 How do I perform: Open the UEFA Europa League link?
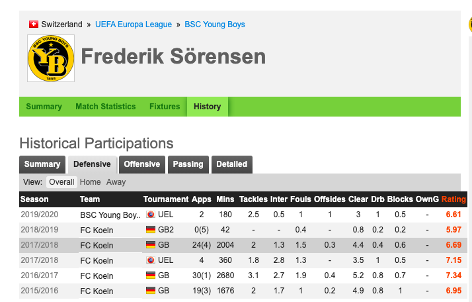tap(134, 25)
